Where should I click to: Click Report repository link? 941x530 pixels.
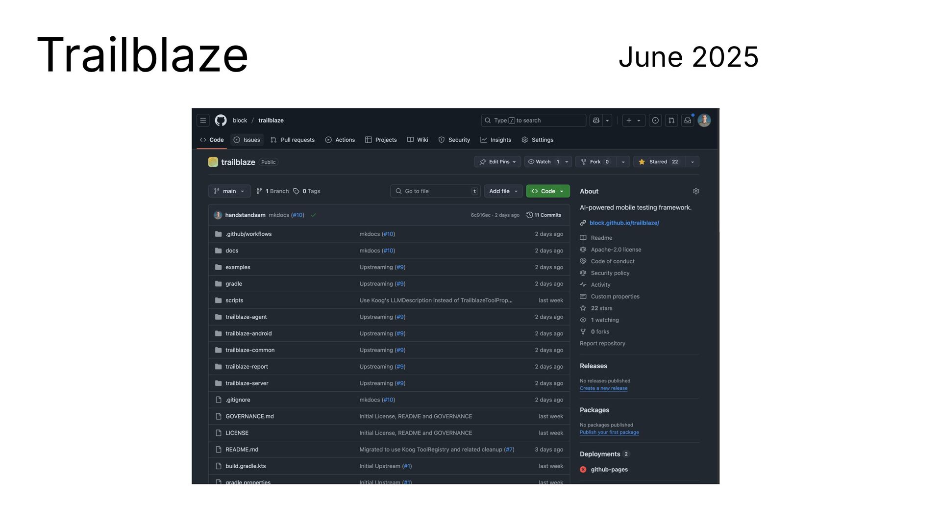602,344
